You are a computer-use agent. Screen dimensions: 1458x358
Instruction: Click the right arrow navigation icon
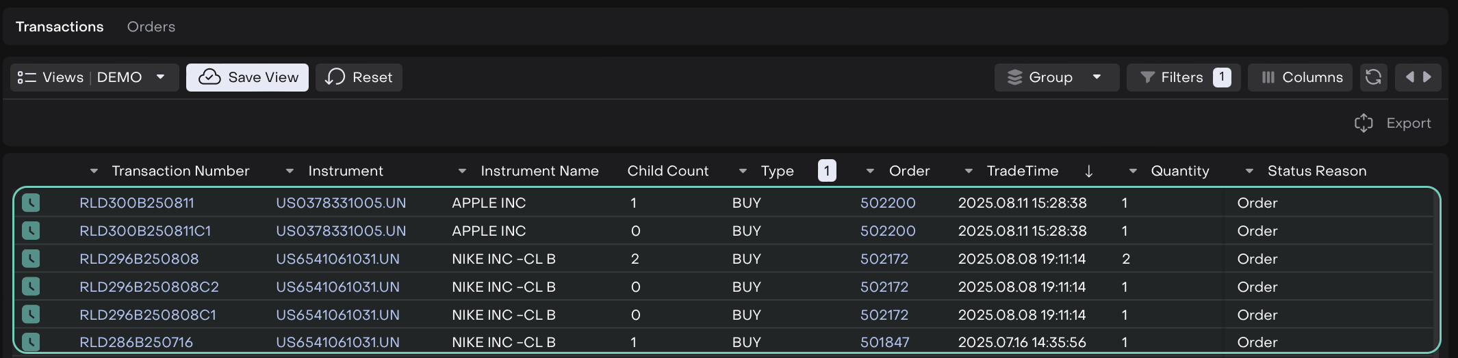click(1427, 77)
